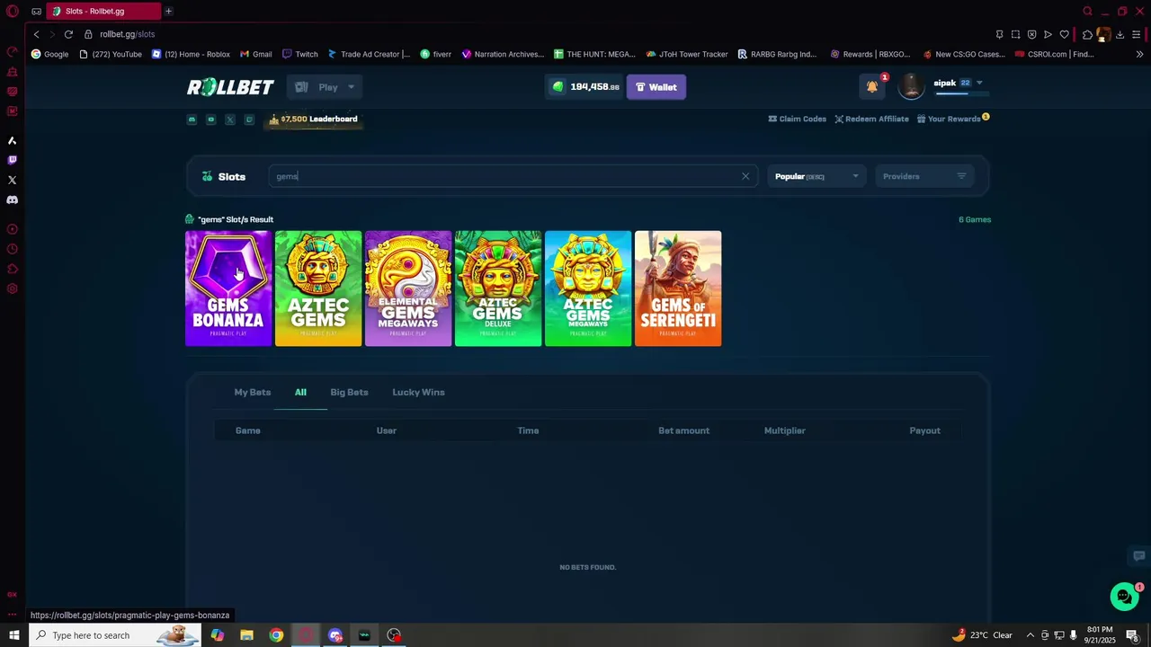Click the Rollbet YouTube social icon
Viewport: 1151px width, 647px height.
pyautogui.click(x=211, y=120)
